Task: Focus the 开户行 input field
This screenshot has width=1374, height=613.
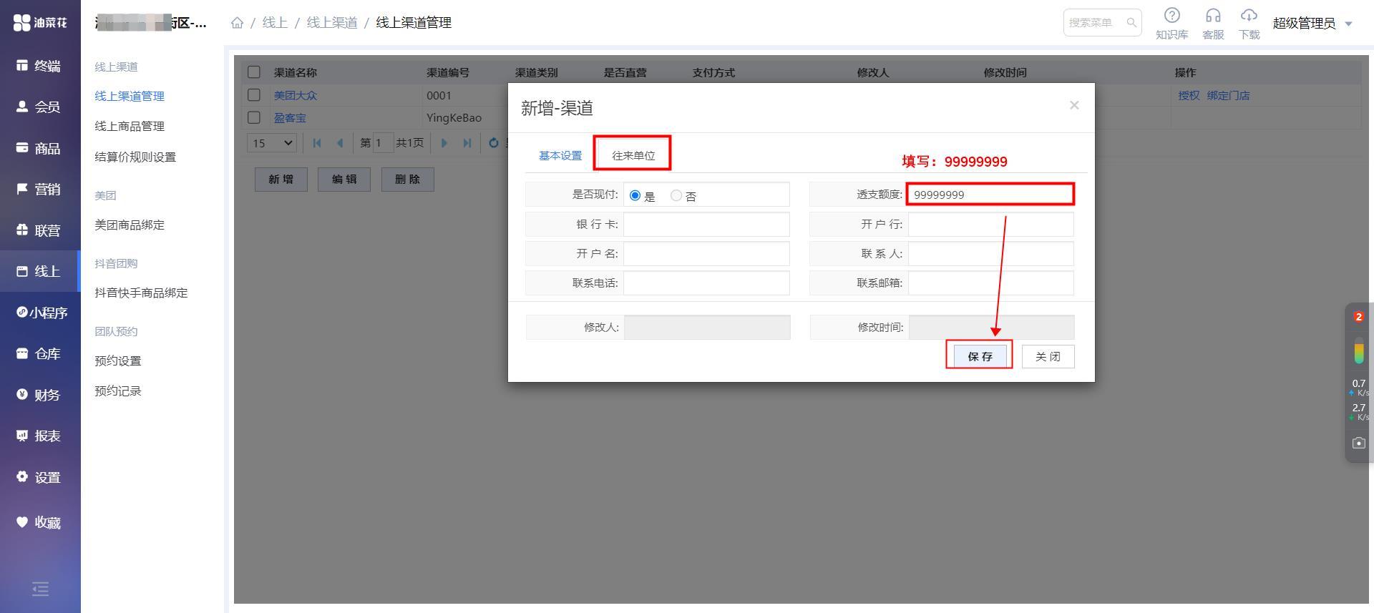Action: click(x=991, y=225)
